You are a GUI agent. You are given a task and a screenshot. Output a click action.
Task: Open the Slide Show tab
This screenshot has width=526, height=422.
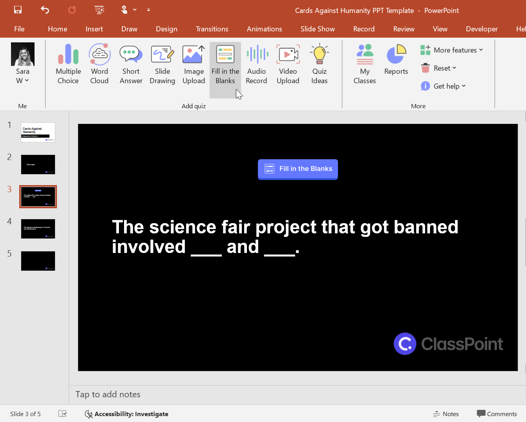[x=318, y=29]
